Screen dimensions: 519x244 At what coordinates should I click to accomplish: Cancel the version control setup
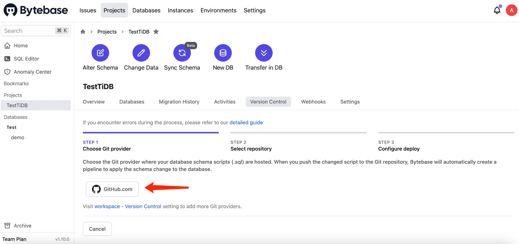click(x=97, y=229)
